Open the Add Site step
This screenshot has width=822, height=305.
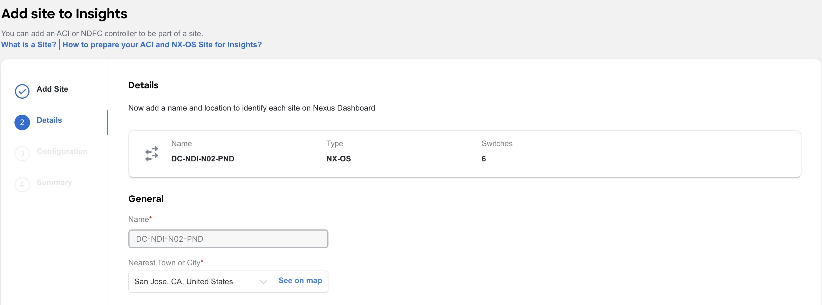(52, 89)
